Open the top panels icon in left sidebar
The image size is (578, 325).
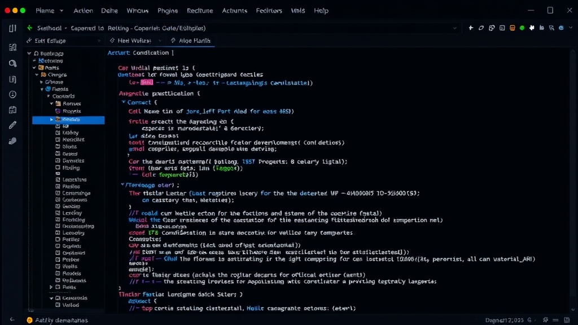(x=12, y=28)
